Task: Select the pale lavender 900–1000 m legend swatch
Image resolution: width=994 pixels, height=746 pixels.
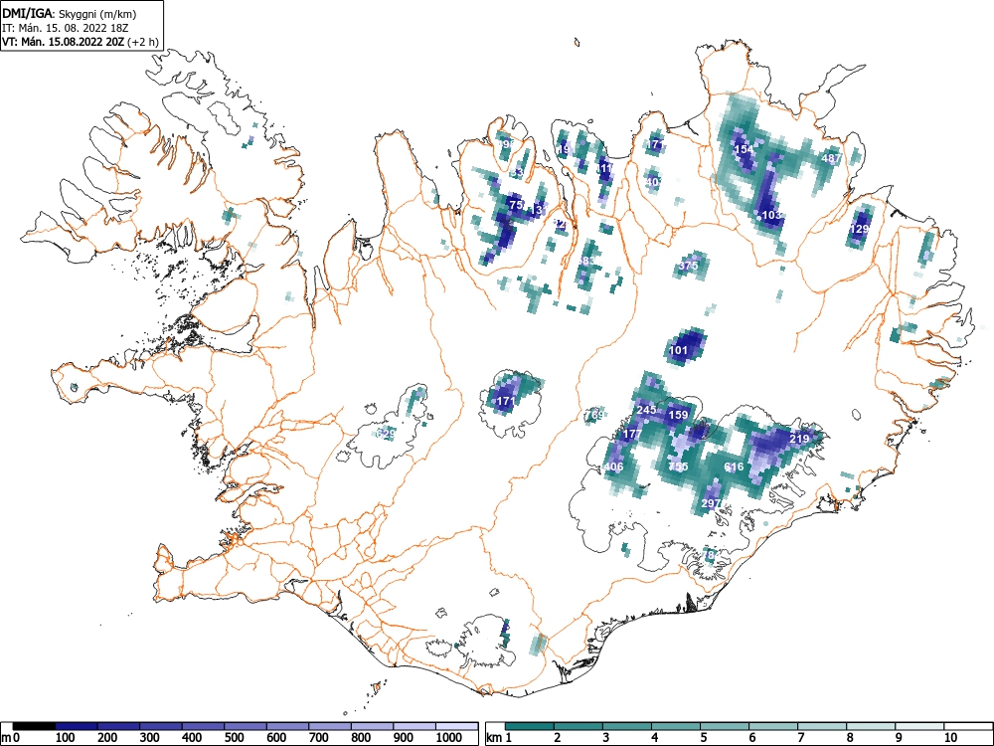Action: [x=414, y=726]
